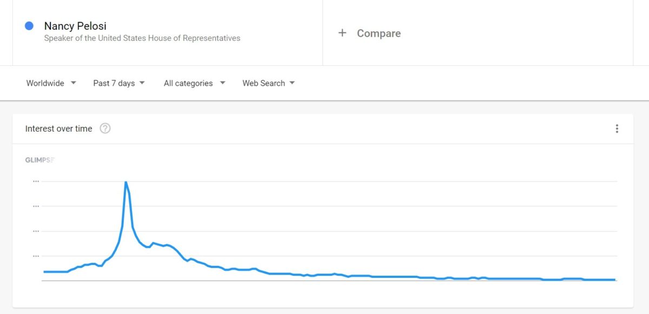Click the help icon beside Interest over time

[105, 128]
